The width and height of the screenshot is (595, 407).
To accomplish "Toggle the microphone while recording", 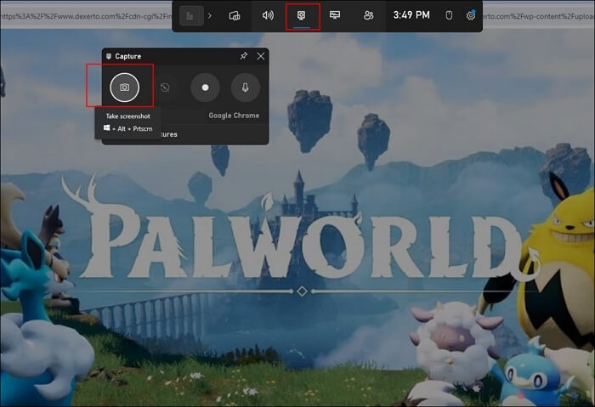I will (x=245, y=87).
